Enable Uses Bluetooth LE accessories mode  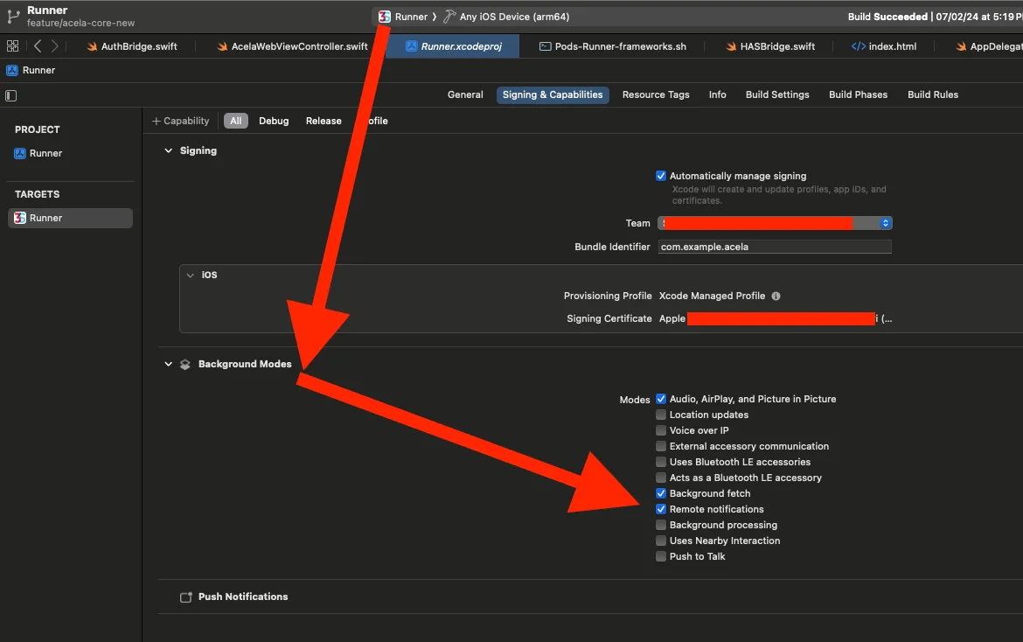point(661,462)
